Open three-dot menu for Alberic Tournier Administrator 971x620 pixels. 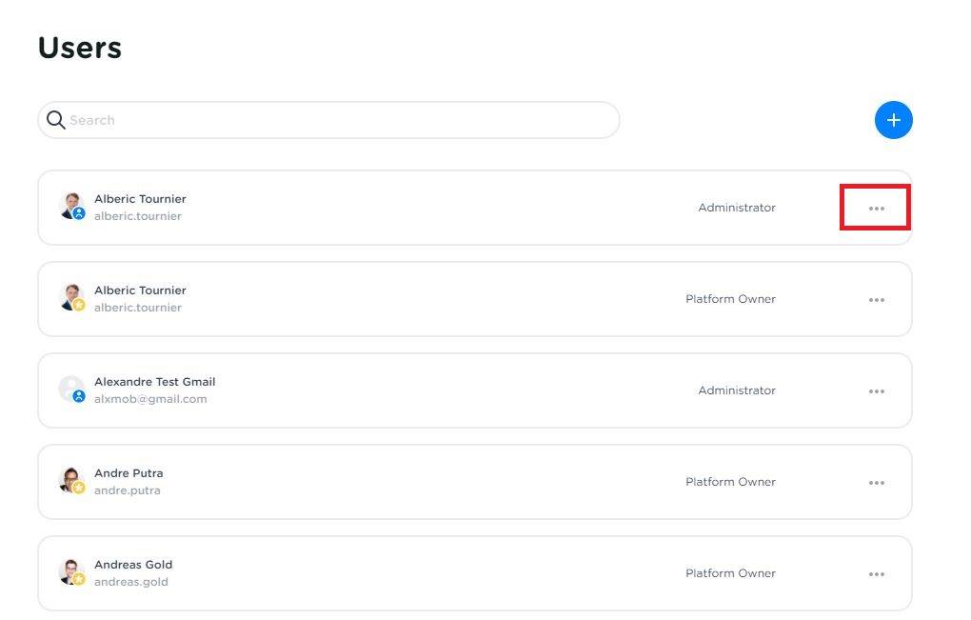click(x=876, y=209)
